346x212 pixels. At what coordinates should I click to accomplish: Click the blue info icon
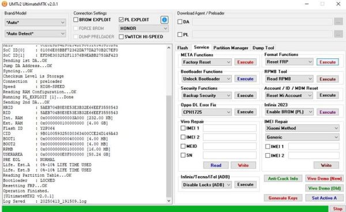click(164, 20)
